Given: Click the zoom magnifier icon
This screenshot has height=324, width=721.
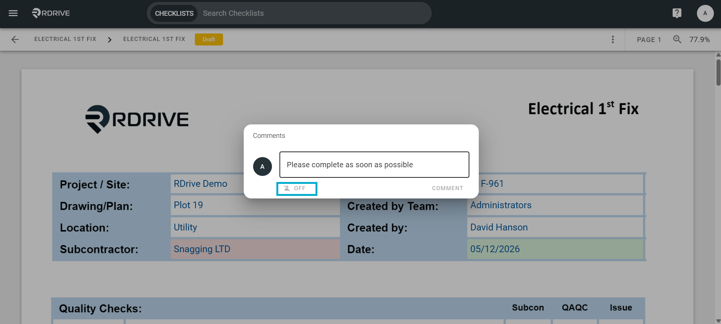Looking at the screenshot, I should click(677, 39).
